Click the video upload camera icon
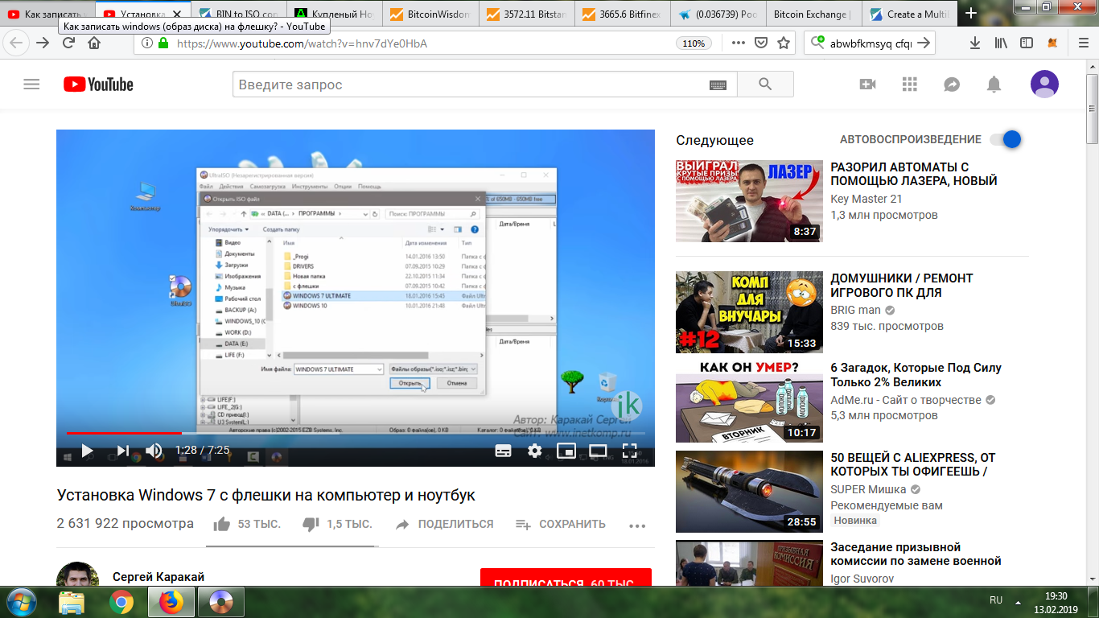The height and width of the screenshot is (618, 1099). pyautogui.click(x=867, y=84)
